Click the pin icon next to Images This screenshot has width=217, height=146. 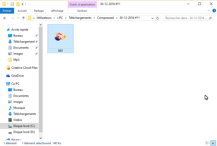coord(37,54)
